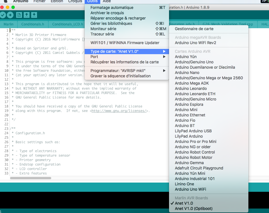Choose Récupérer les informations de la carte
The height and width of the screenshot is (213, 269).
tap(127, 62)
